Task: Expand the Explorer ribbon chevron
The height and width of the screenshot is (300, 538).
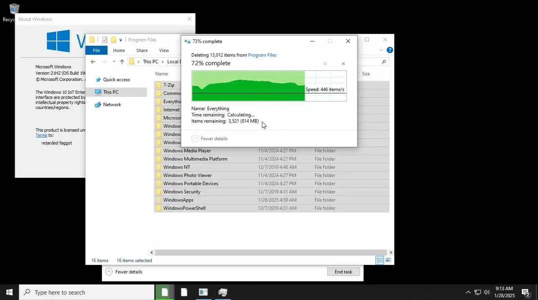Action: (x=381, y=50)
